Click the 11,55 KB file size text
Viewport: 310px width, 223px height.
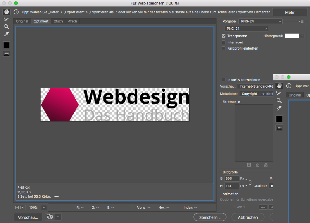click(x=24, y=192)
